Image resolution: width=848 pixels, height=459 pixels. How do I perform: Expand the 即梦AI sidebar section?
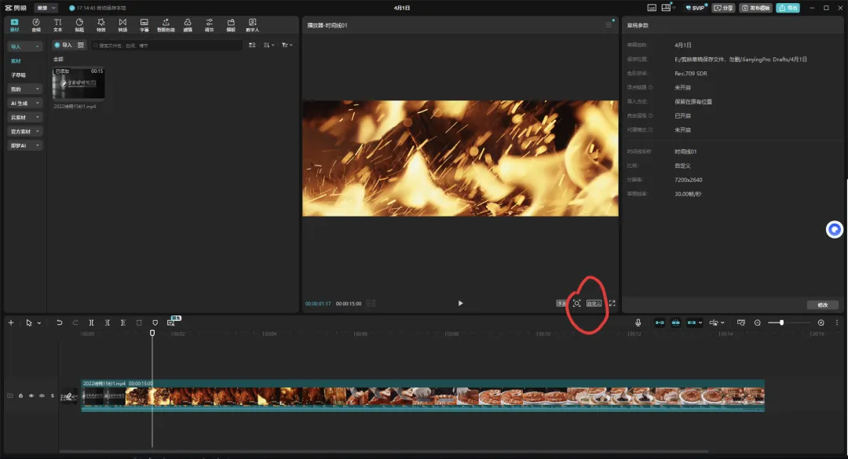pyautogui.click(x=24, y=145)
